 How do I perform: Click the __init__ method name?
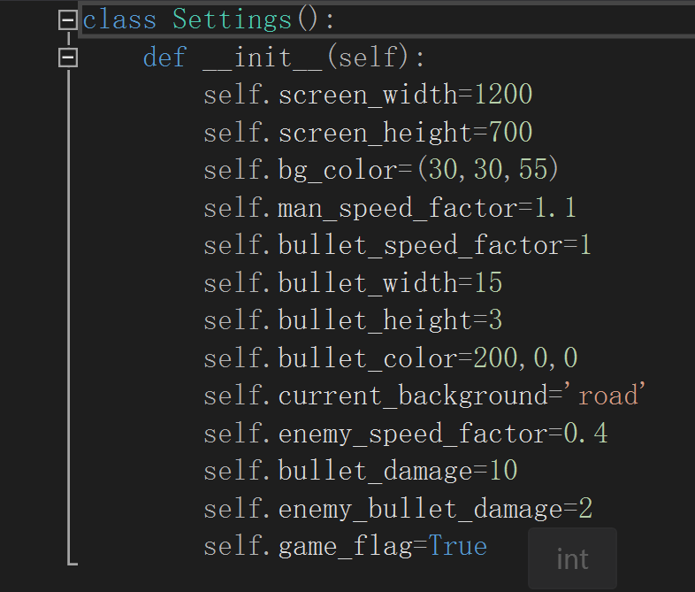262,58
